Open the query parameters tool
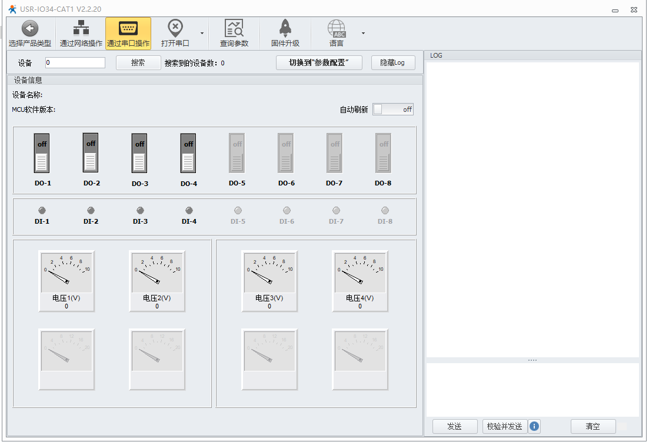Image resolution: width=649 pixels, height=445 pixels. pos(234,29)
